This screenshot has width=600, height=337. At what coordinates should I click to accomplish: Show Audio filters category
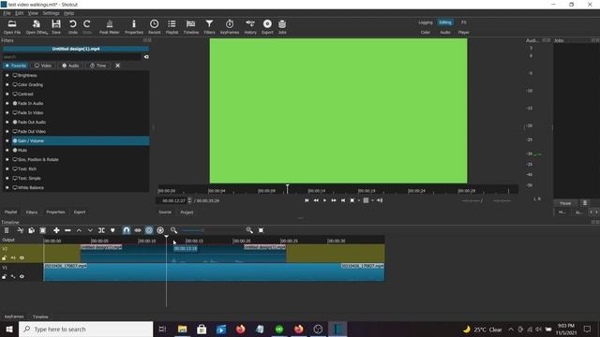[x=70, y=66]
